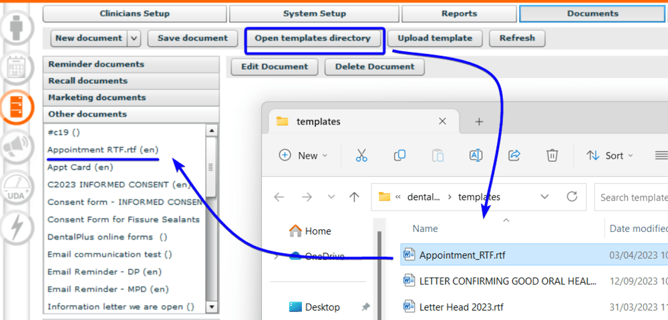Click the UDA gauge sidebar icon
The height and width of the screenshot is (320, 668).
pos(16,187)
